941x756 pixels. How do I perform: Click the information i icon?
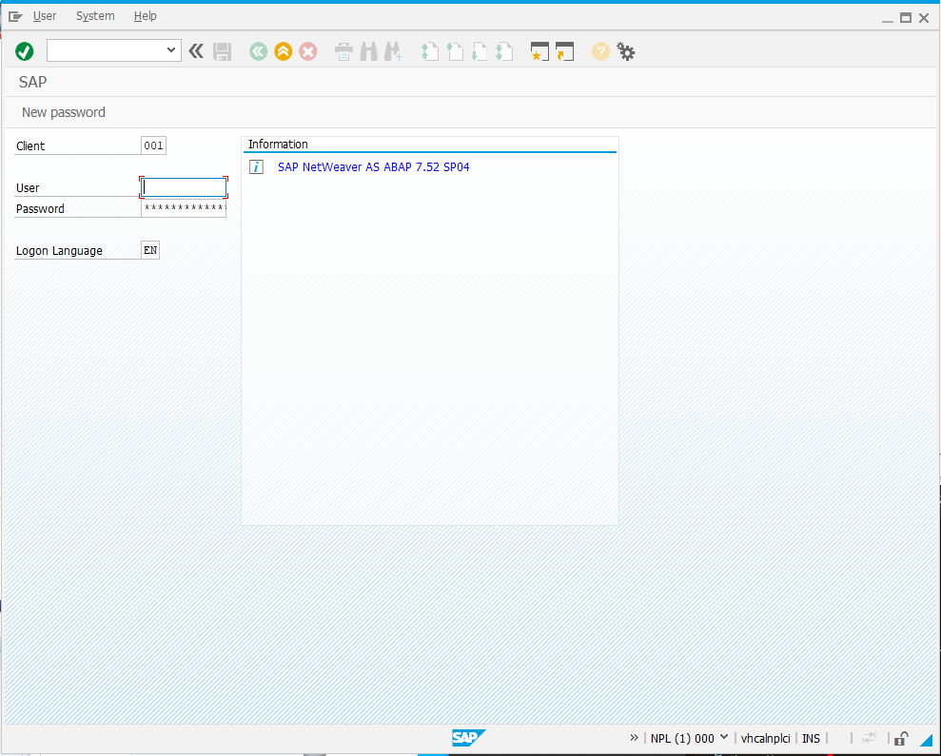click(x=256, y=167)
